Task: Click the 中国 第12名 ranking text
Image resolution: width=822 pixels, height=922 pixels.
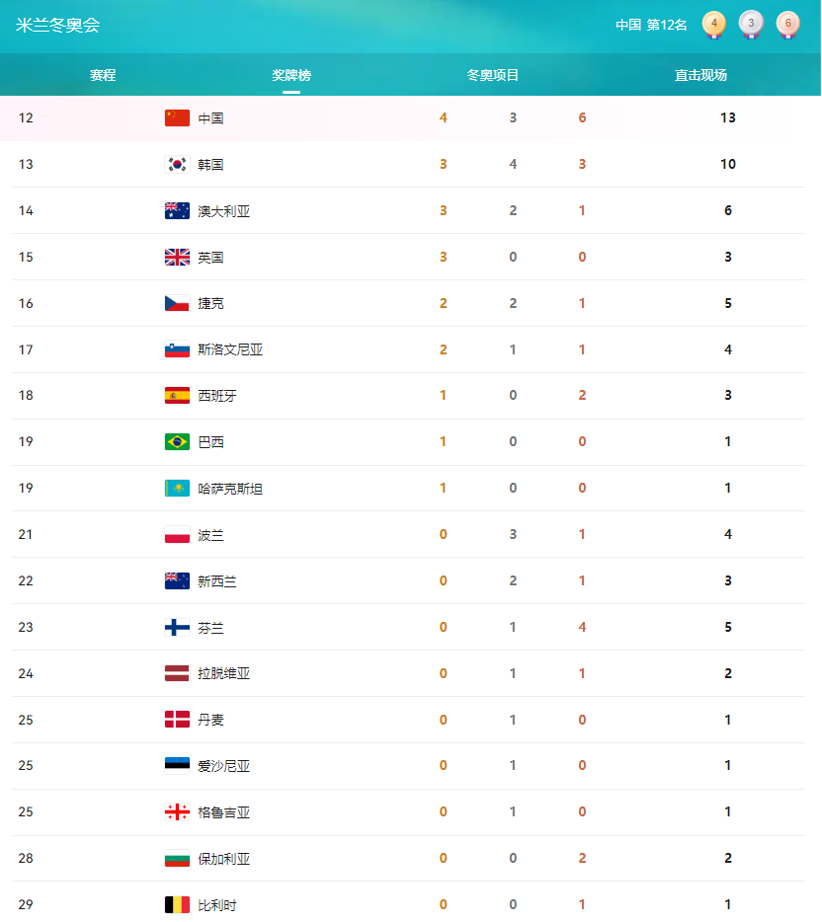Action: click(651, 25)
